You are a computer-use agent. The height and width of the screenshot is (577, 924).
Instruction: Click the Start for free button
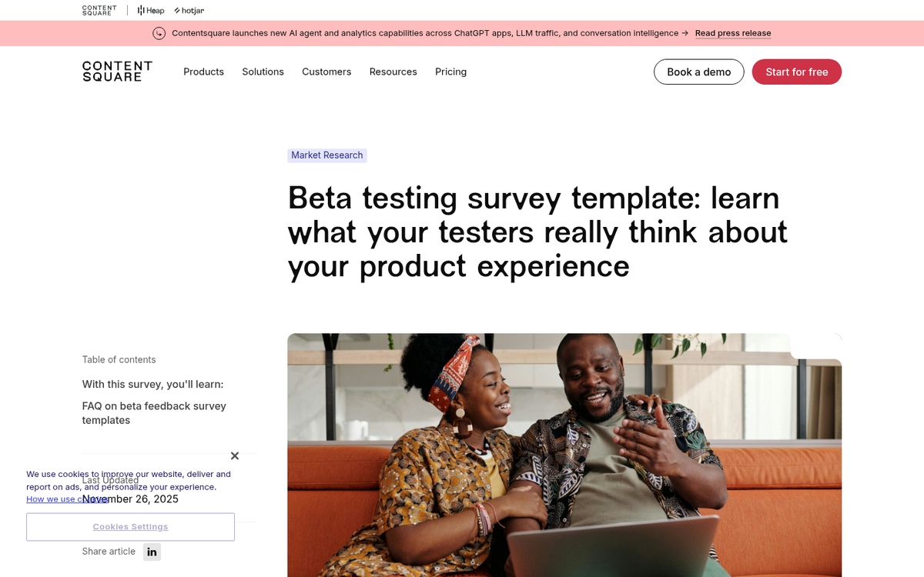coord(797,72)
